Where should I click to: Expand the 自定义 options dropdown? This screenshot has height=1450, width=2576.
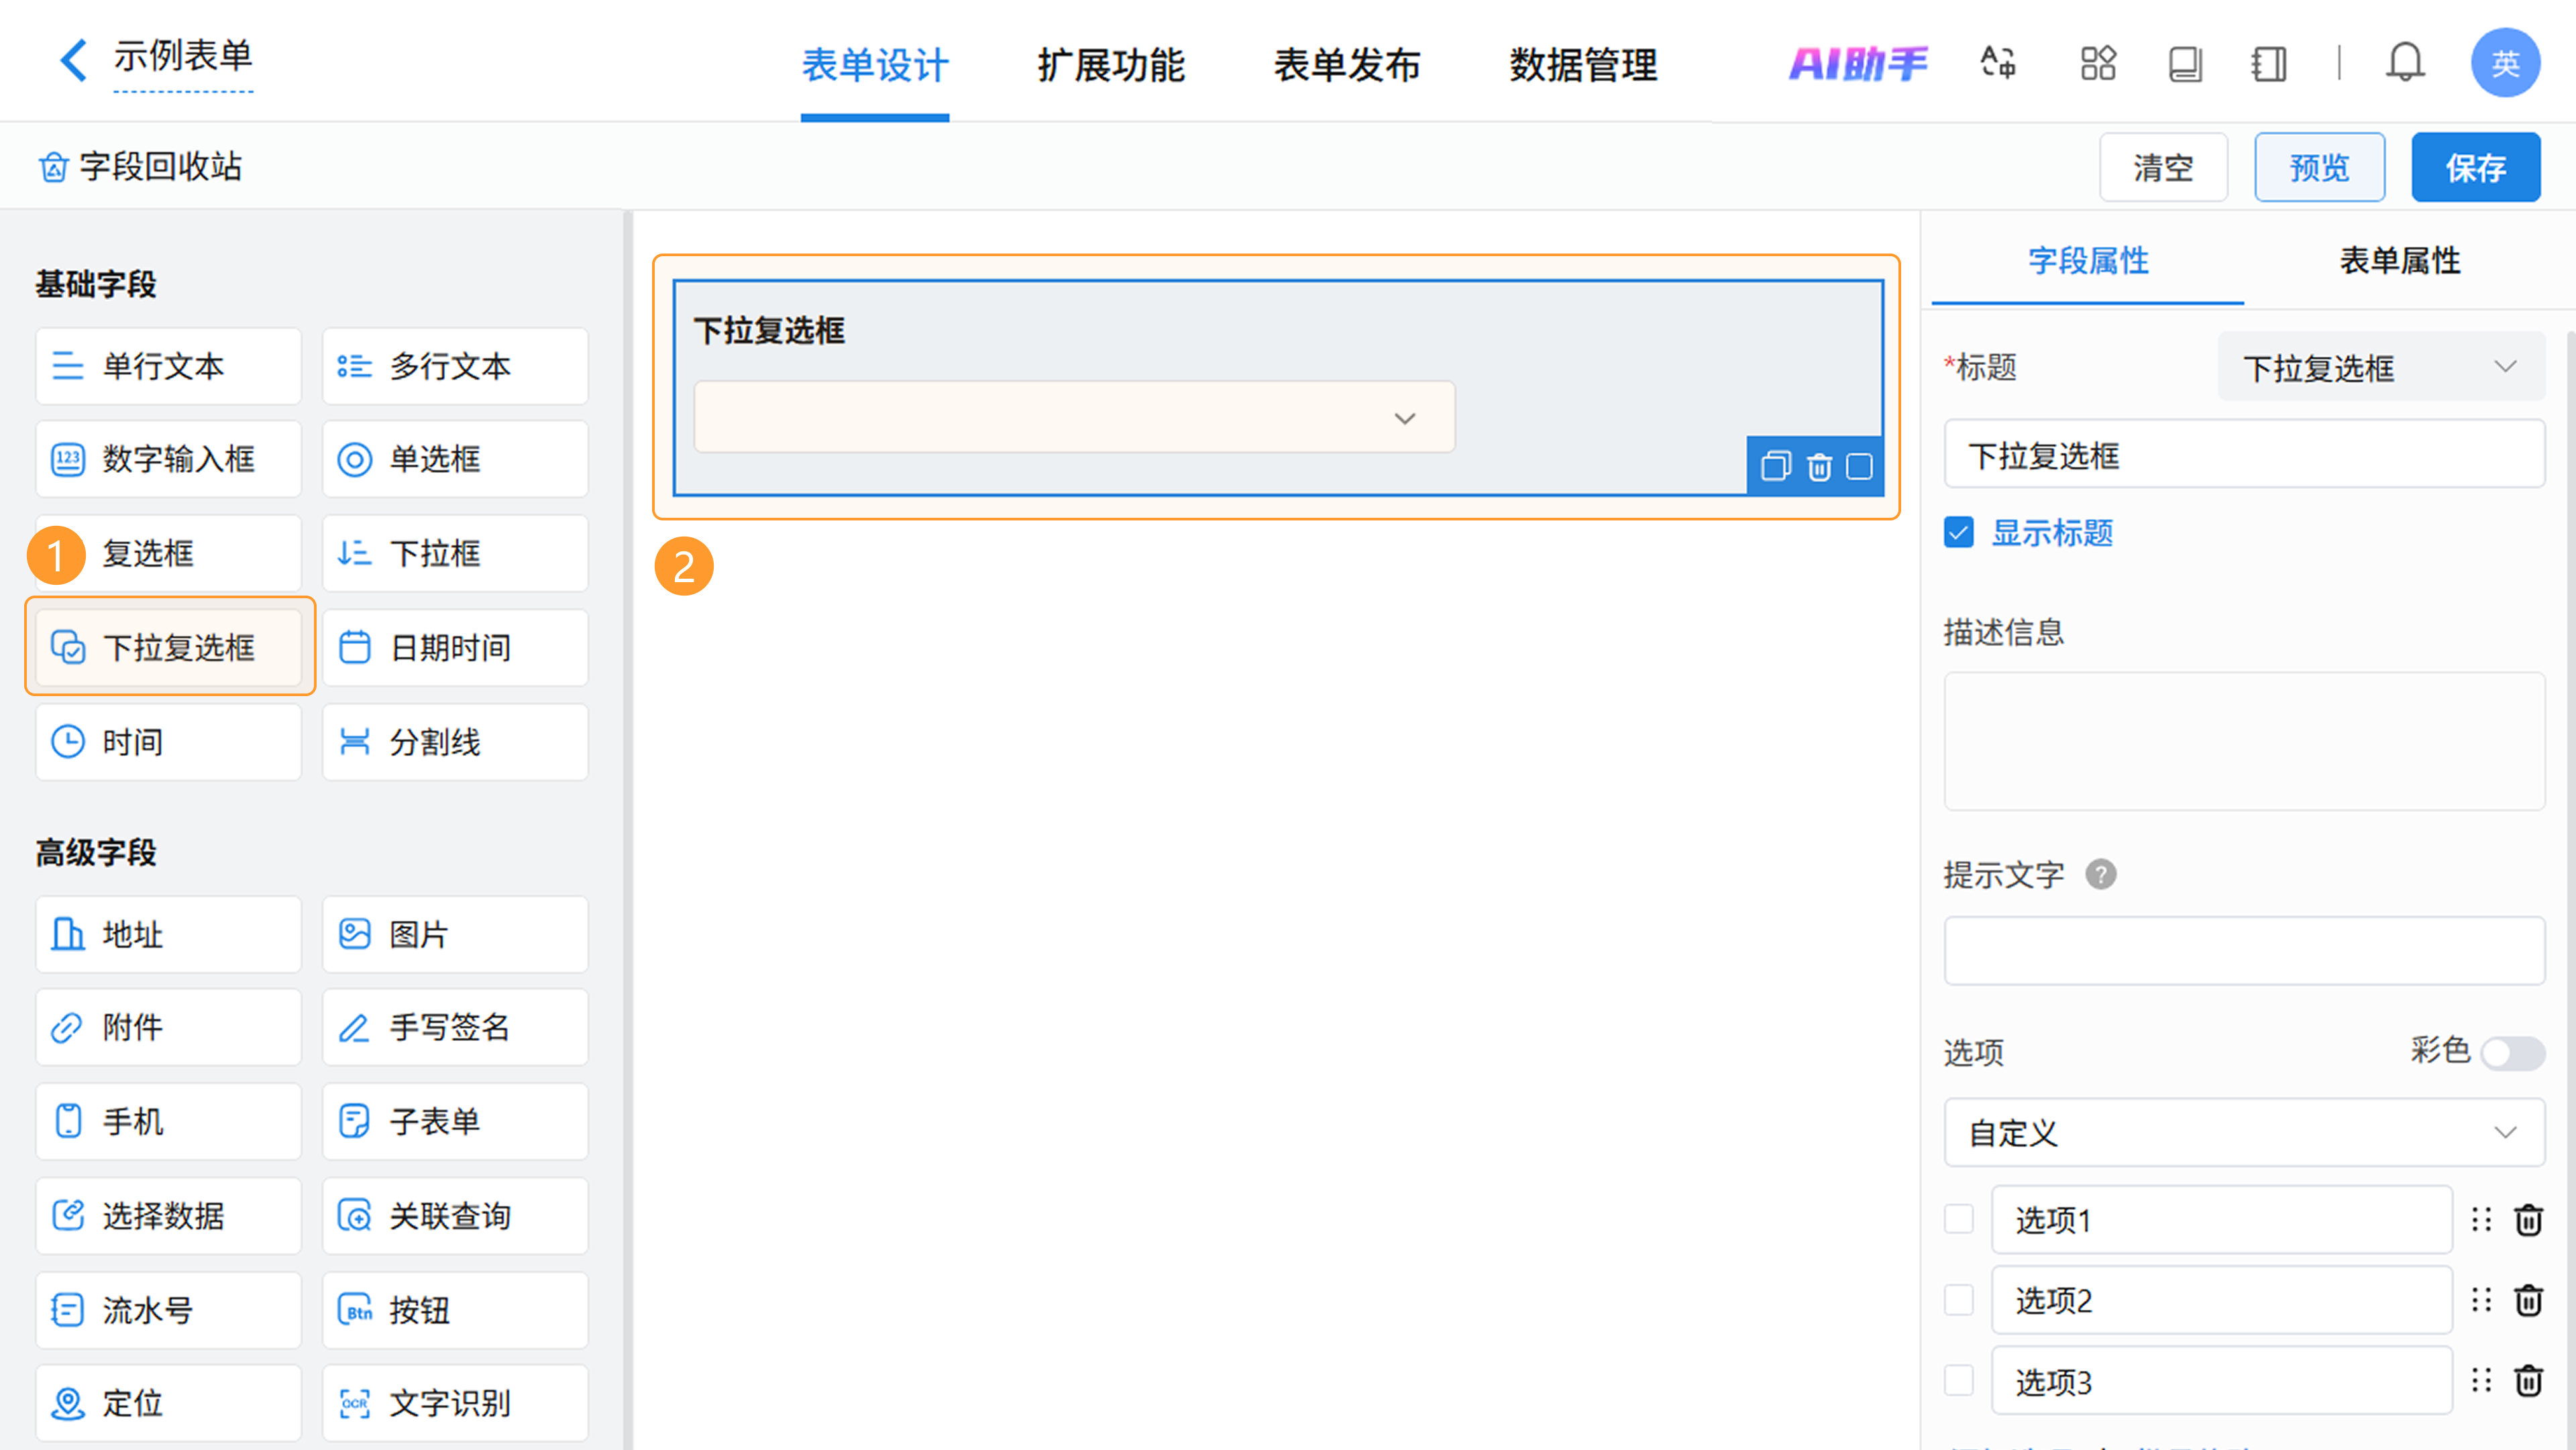(x=2244, y=1132)
